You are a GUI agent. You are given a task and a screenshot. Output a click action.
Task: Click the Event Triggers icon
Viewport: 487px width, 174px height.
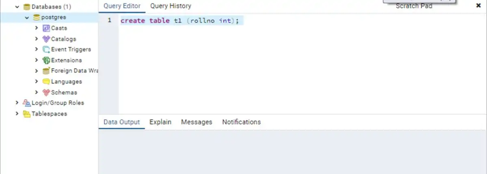click(x=46, y=49)
